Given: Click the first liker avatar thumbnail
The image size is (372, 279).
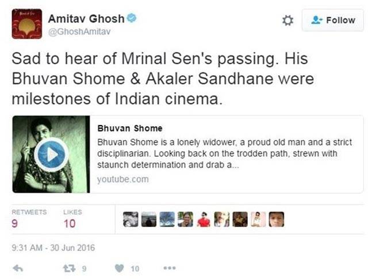Looking at the screenshot, I should [131, 219].
